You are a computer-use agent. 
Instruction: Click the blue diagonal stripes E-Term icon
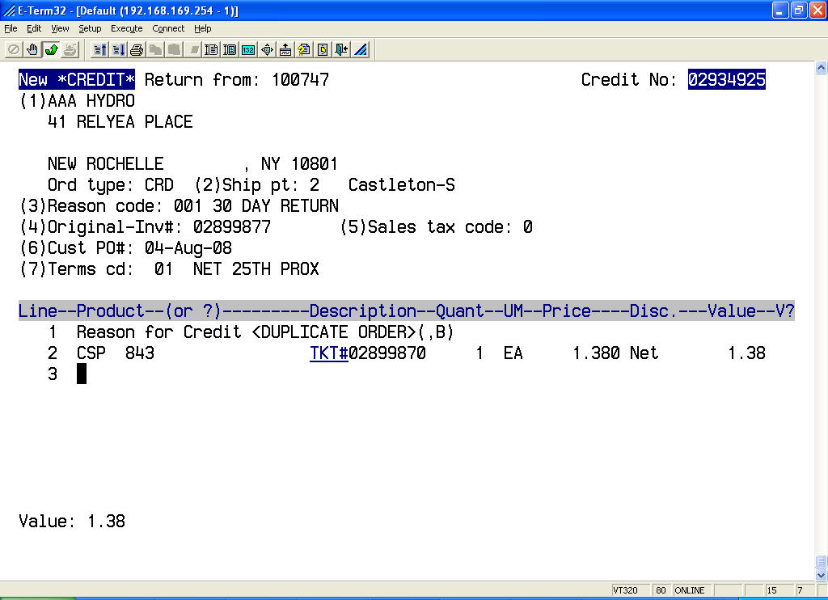point(361,49)
